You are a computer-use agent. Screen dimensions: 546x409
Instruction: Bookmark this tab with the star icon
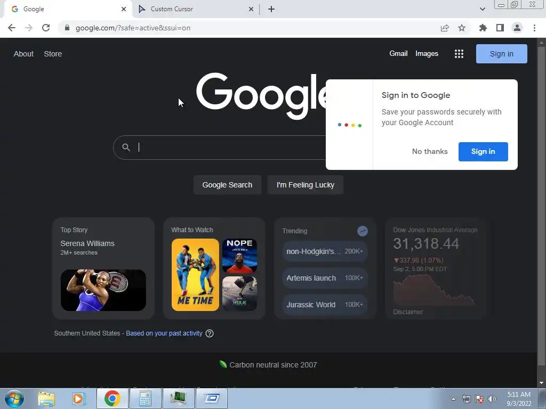462,28
